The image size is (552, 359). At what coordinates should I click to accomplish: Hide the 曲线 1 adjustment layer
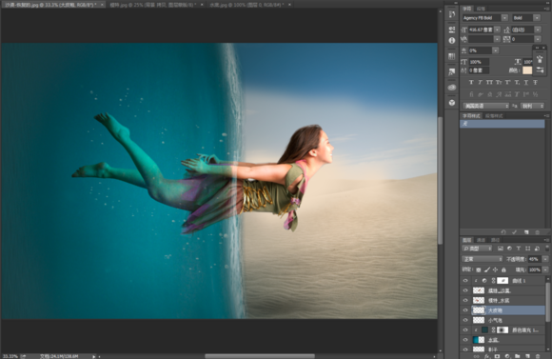[x=465, y=281]
